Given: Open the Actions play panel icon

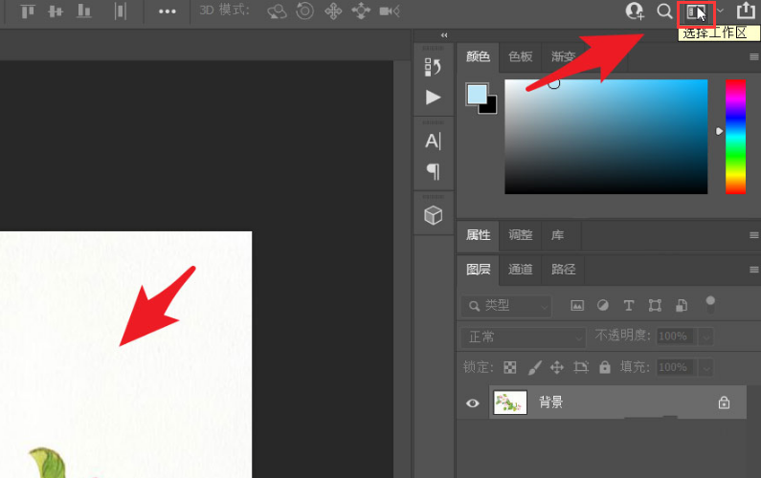Looking at the screenshot, I should point(433,98).
